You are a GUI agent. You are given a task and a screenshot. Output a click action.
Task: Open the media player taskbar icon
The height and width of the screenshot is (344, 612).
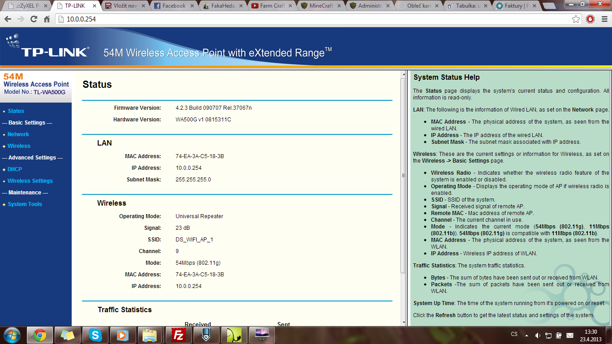(123, 335)
